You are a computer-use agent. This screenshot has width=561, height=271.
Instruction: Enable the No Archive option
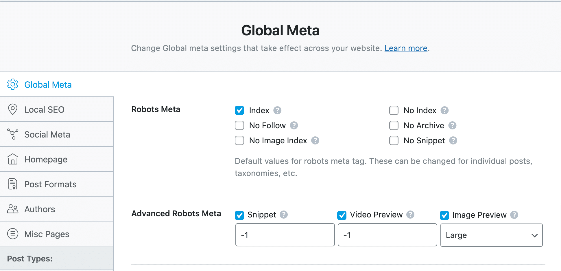click(394, 125)
